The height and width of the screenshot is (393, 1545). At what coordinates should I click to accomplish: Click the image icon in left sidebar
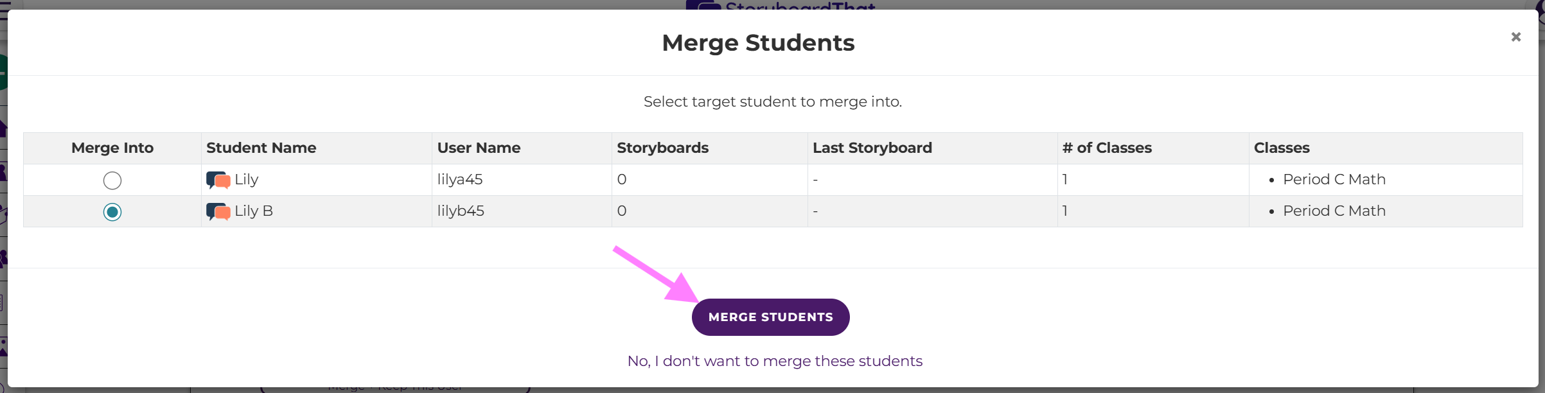(x=3, y=347)
